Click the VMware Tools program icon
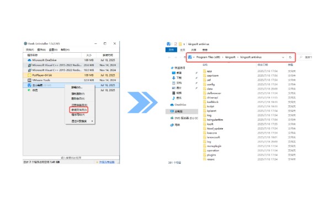 tap(30, 80)
